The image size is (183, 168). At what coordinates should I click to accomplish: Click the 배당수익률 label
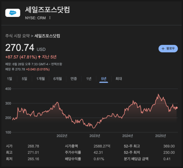73,159
